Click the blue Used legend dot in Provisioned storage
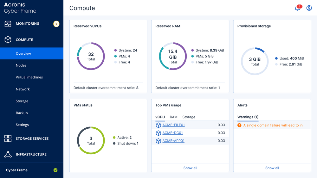Screen dimensions: 317x178 [x=276, y=58]
